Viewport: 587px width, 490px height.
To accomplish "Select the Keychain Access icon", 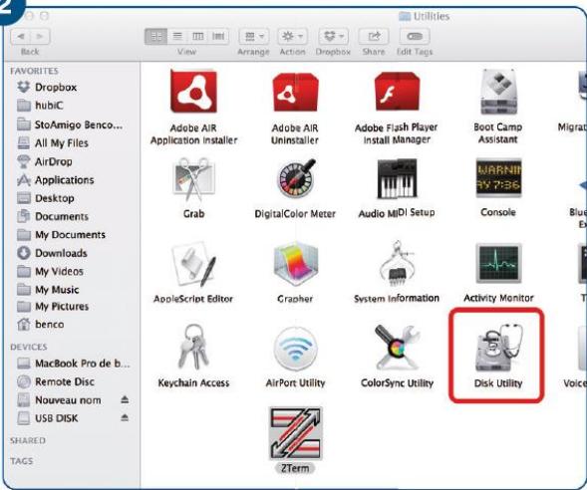I will pos(193,348).
